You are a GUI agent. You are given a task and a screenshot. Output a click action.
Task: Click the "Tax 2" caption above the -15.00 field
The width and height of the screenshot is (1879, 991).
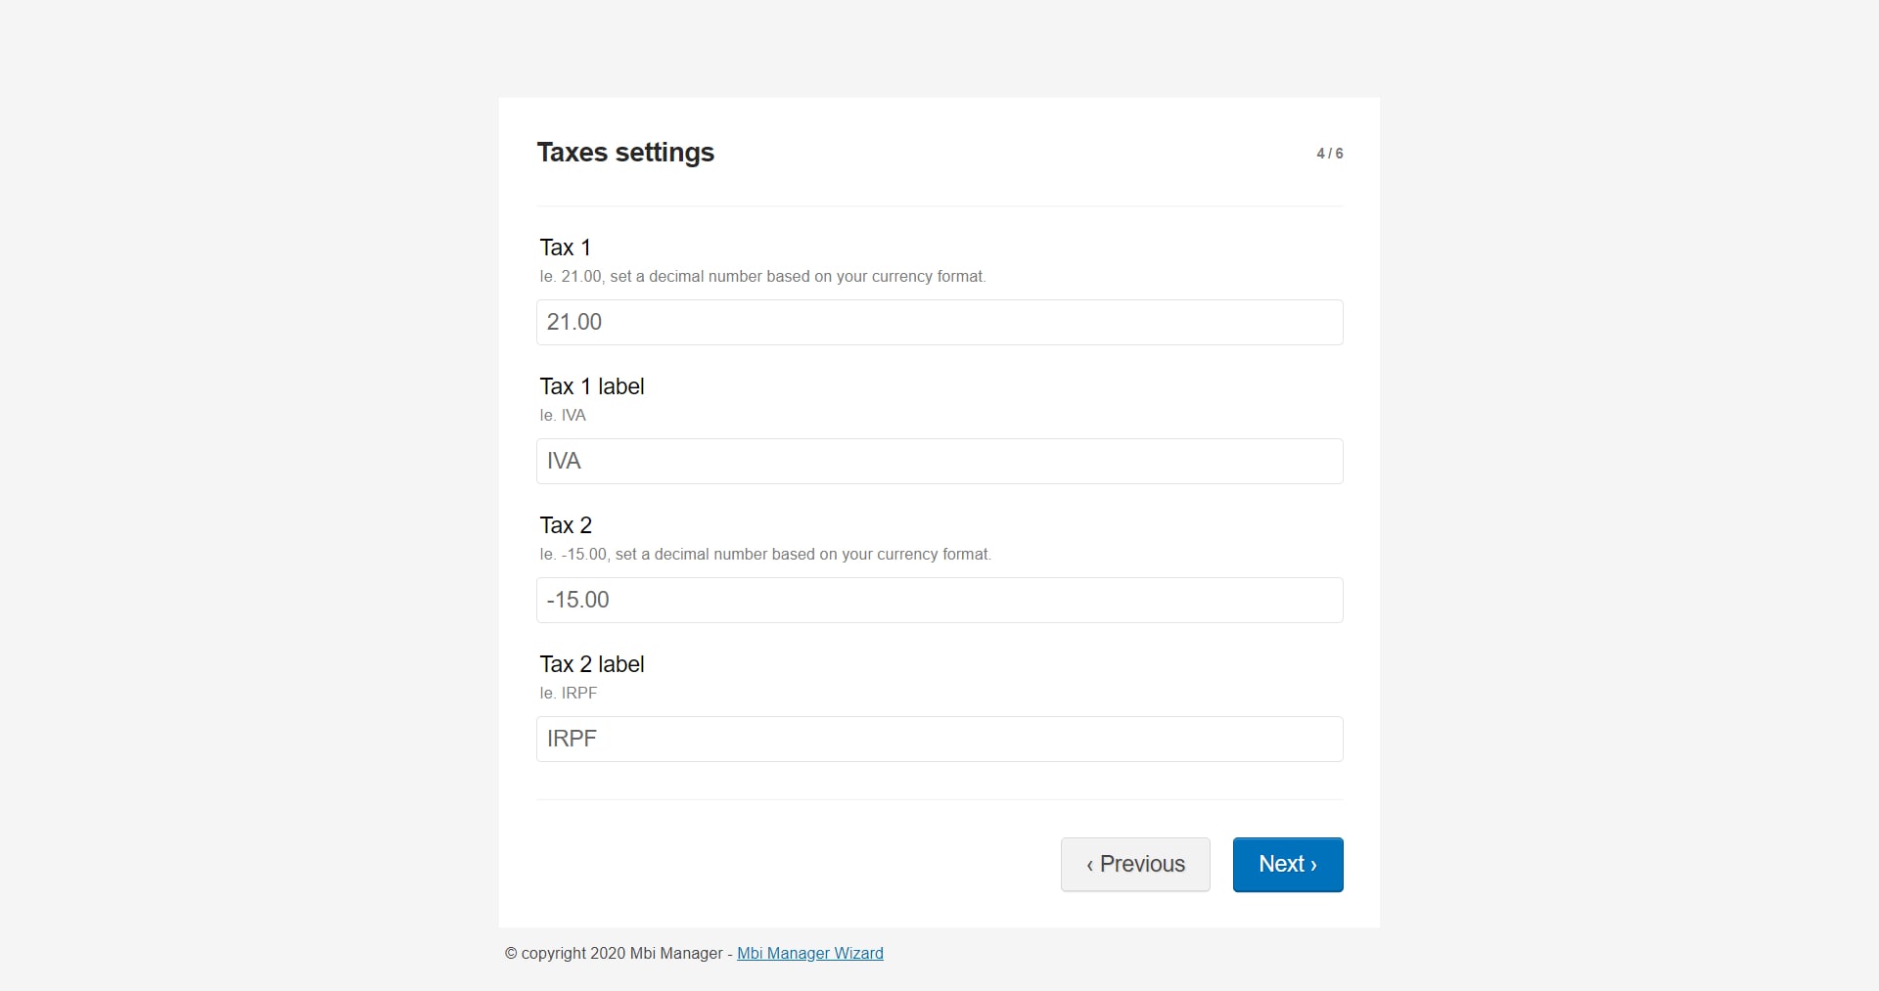[x=566, y=525]
